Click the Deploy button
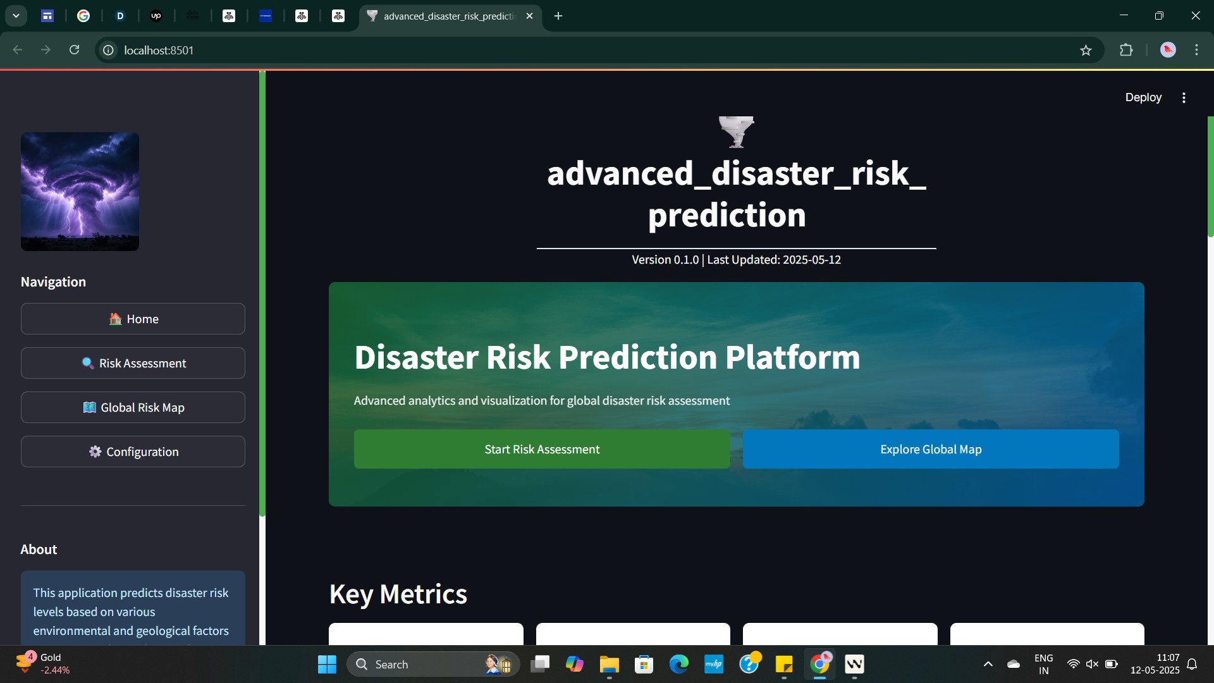The image size is (1214, 683). tap(1143, 97)
